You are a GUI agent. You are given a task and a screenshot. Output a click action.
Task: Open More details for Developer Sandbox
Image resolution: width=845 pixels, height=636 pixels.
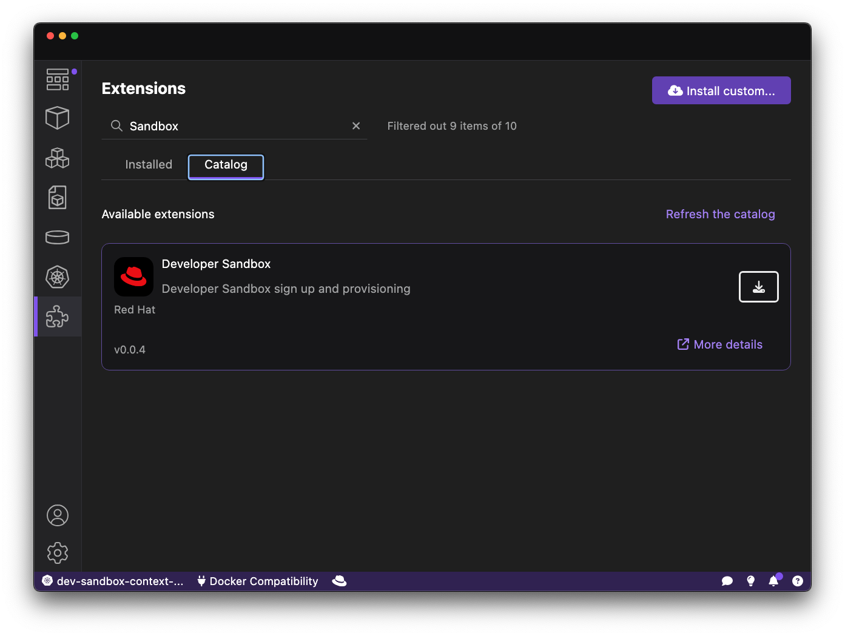pyautogui.click(x=720, y=344)
